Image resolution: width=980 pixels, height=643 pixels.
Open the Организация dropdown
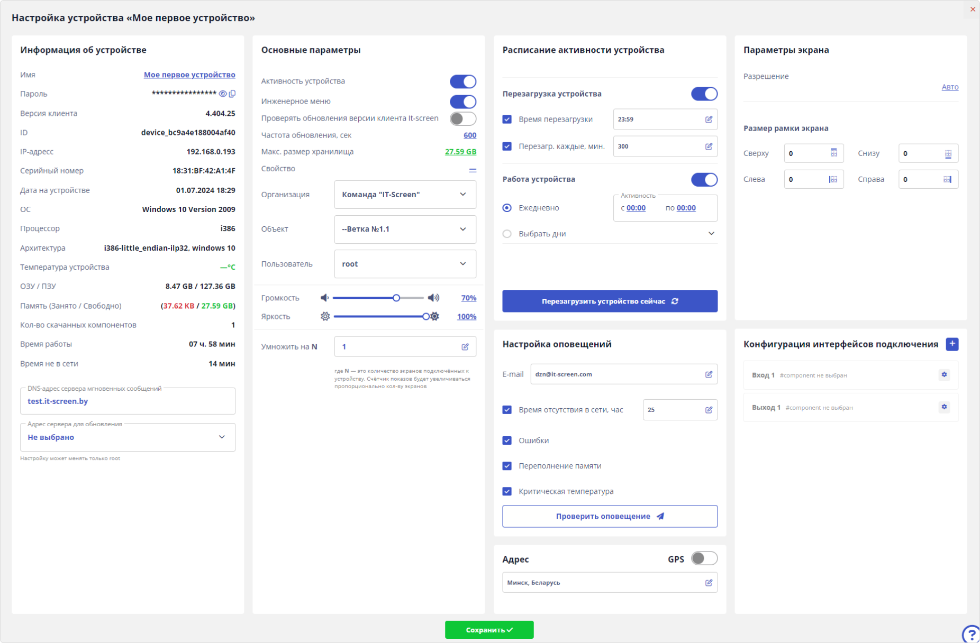tap(405, 195)
